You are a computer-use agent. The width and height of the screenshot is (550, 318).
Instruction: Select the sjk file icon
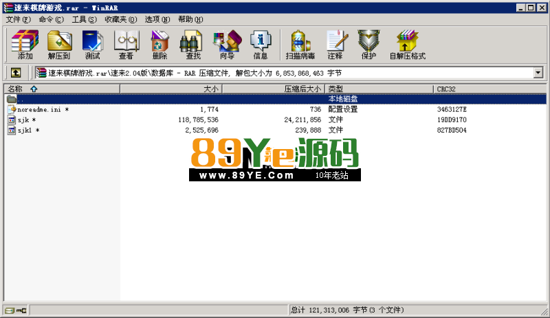(12, 120)
